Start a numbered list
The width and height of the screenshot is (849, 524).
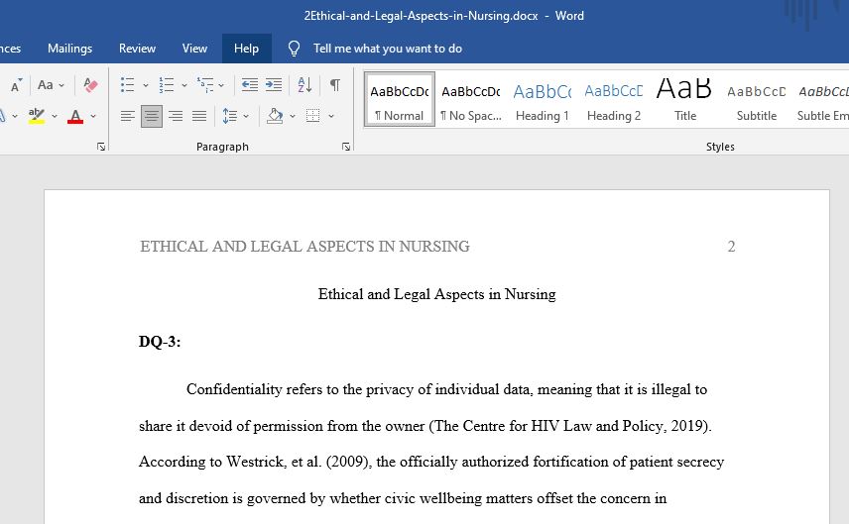click(x=167, y=85)
